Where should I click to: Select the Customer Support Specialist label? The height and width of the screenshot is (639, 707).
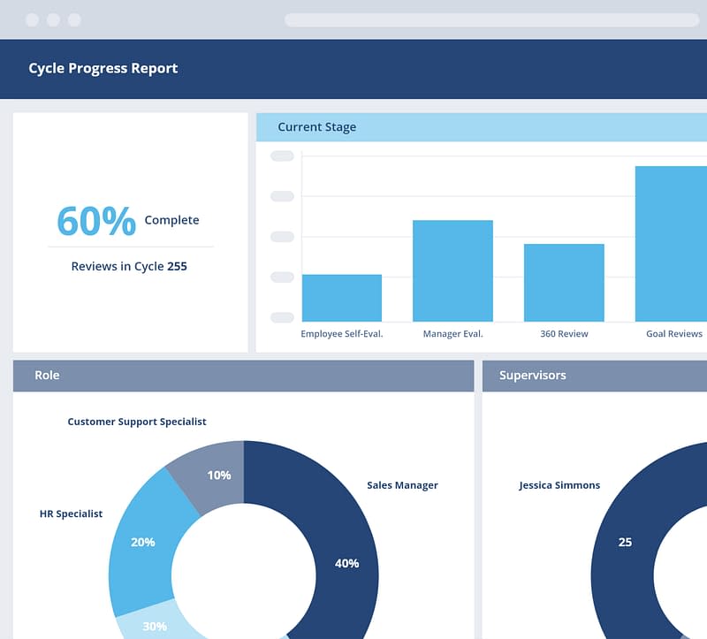pos(137,422)
